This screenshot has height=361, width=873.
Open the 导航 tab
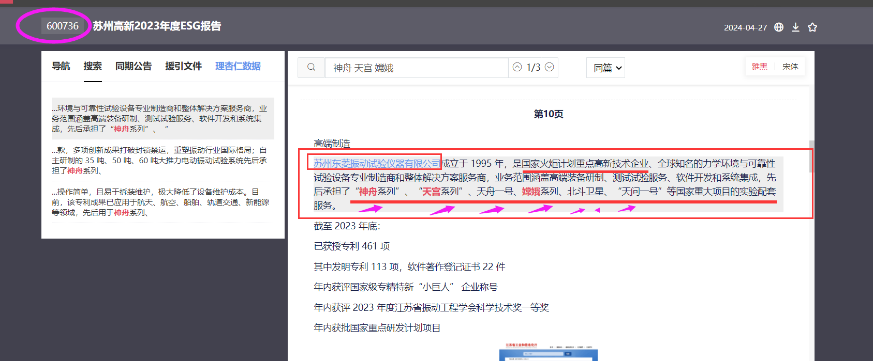pos(61,66)
